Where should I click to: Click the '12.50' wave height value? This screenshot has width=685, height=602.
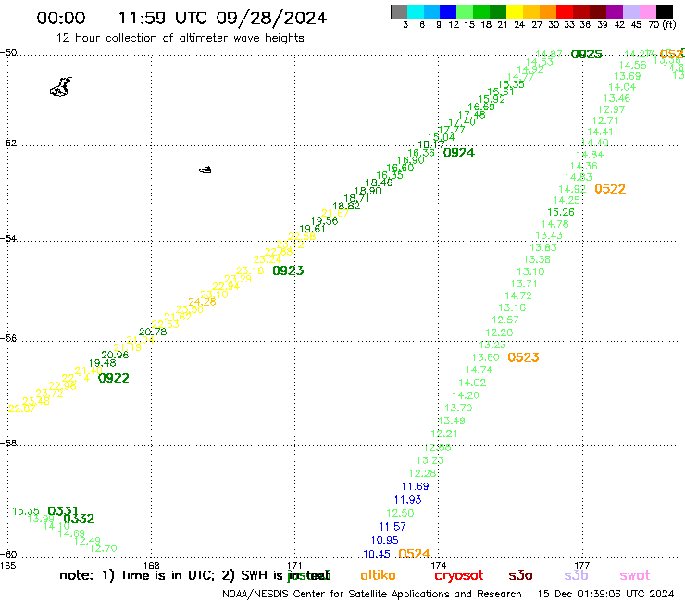[x=400, y=513]
